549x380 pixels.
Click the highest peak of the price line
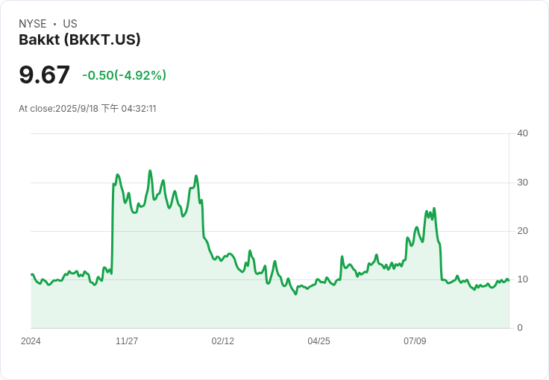[150, 171]
